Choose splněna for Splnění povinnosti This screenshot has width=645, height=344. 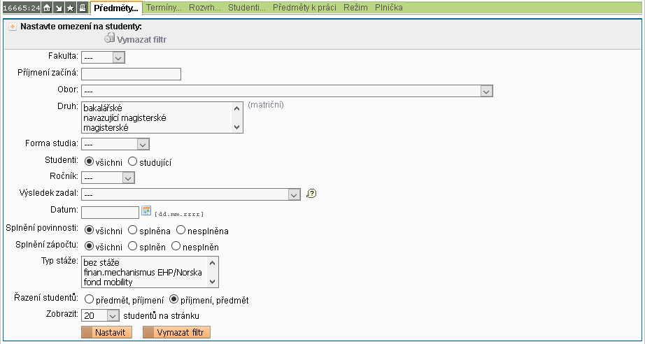pos(132,230)
